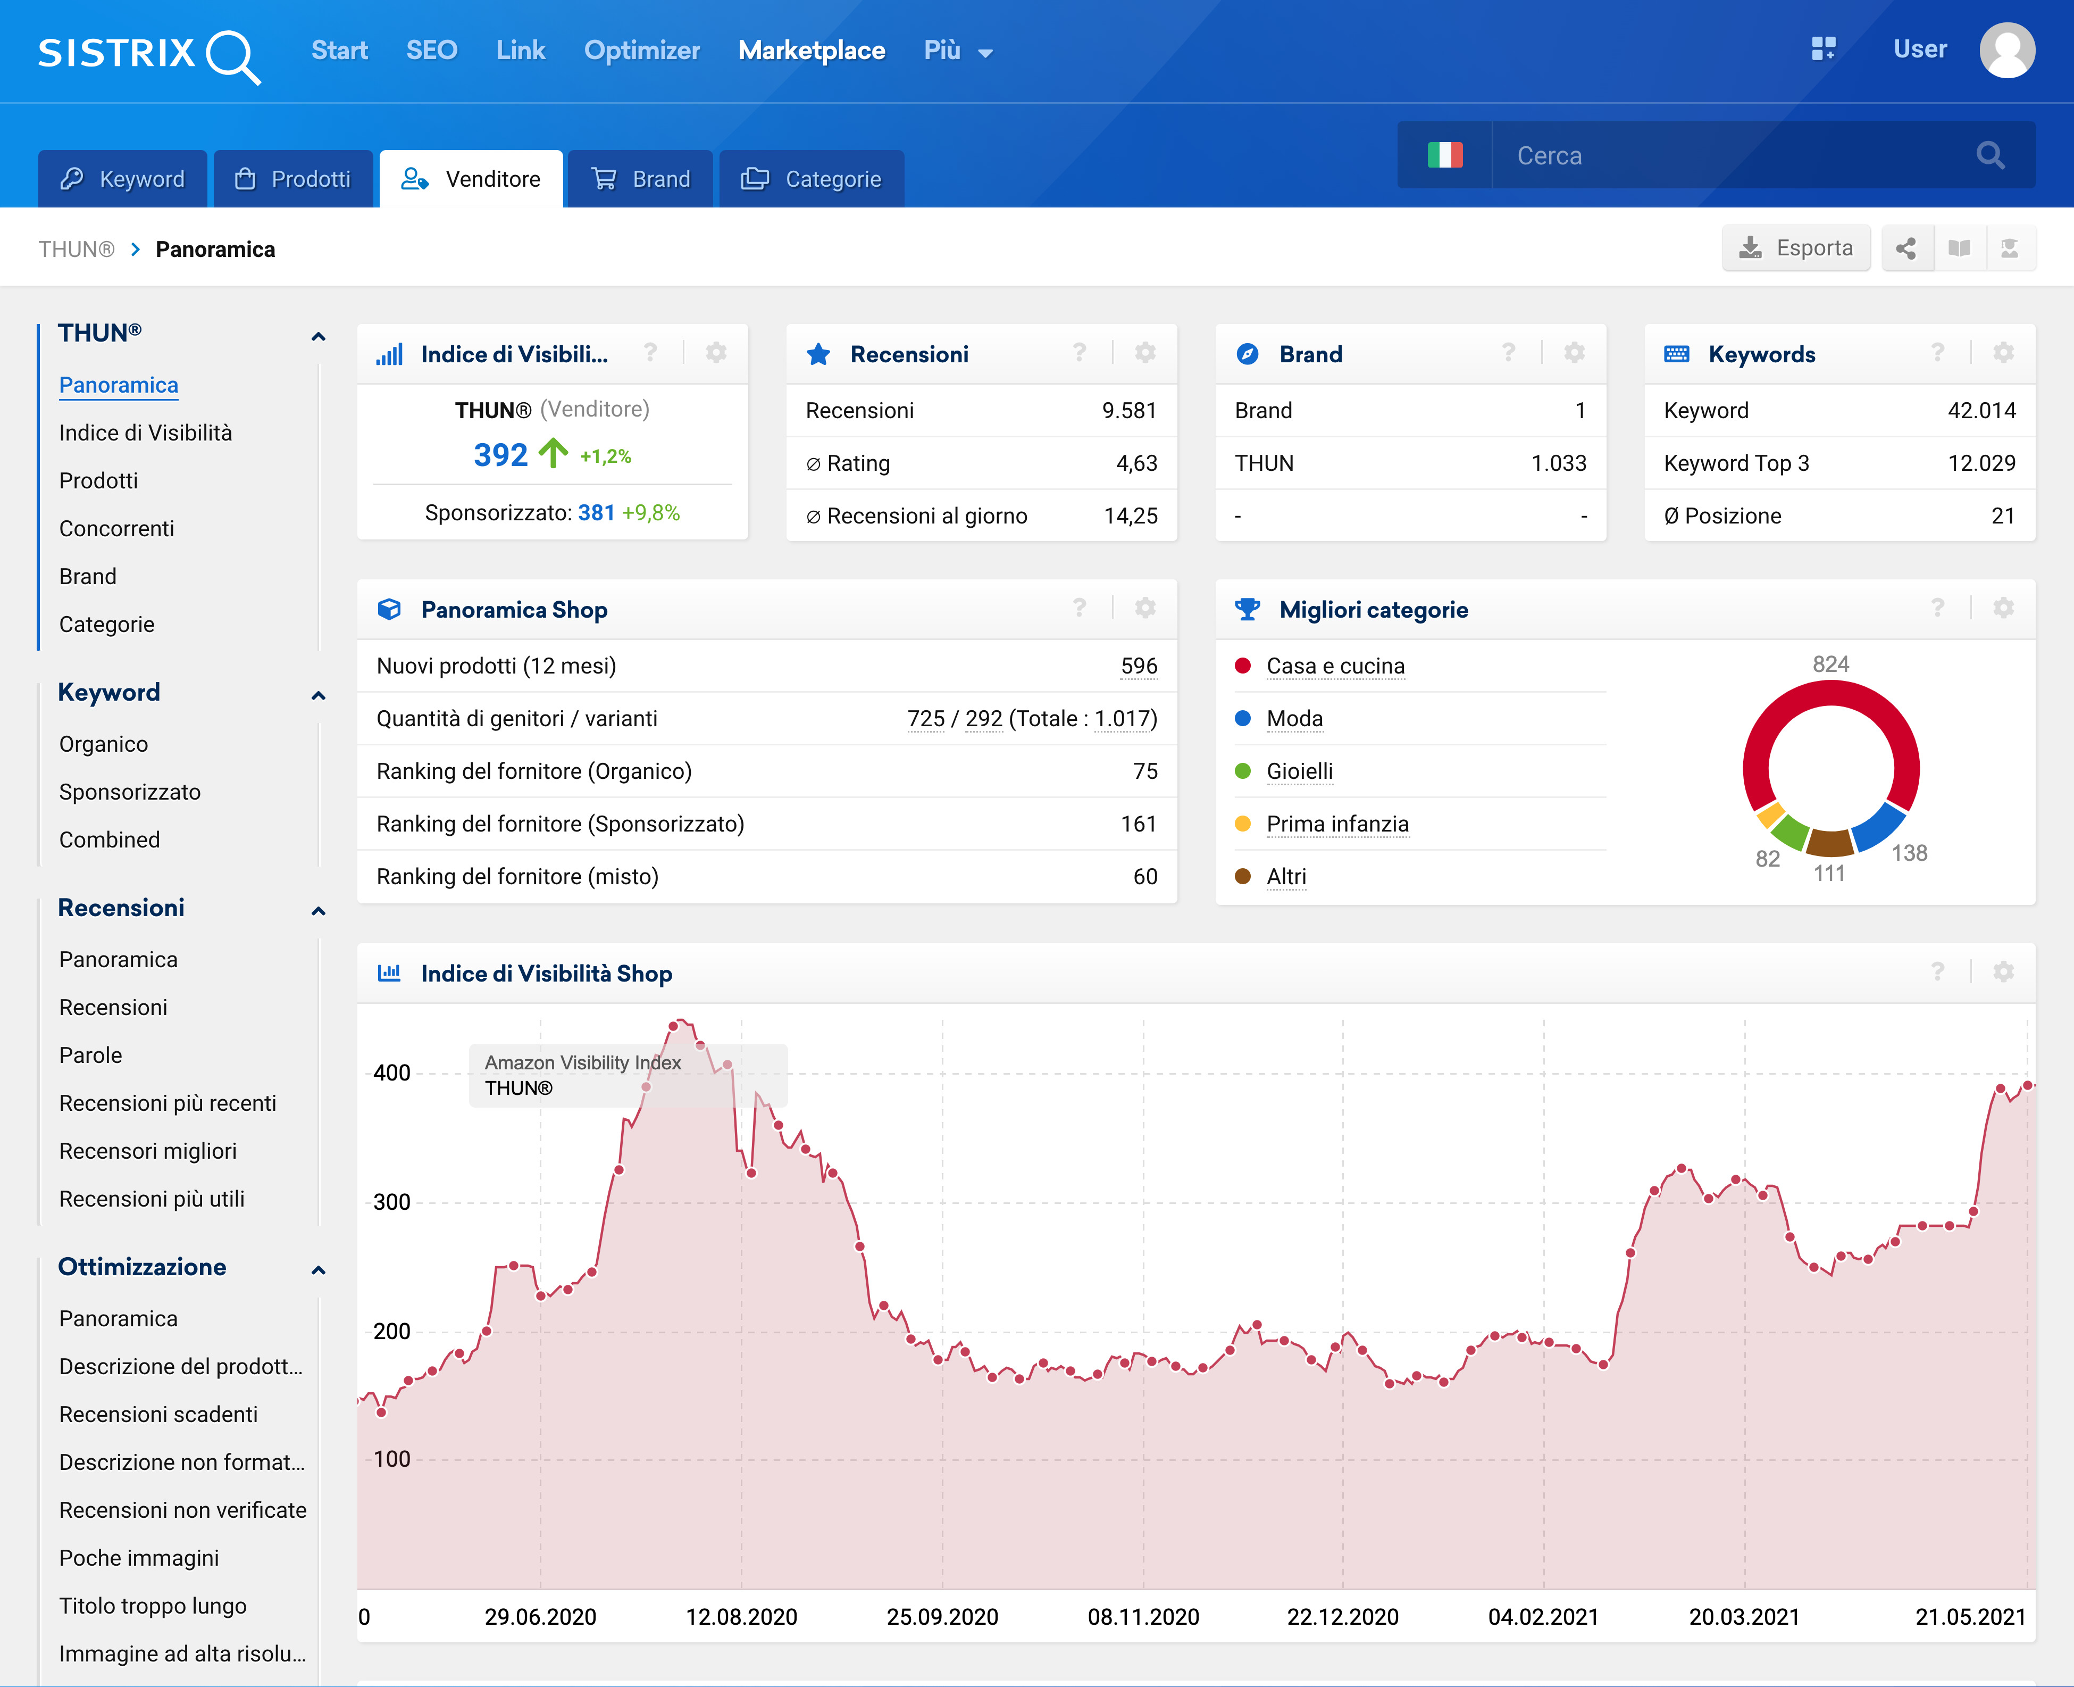Open the Link menu item
Screen dimensions: 2074x1687
[x=521, y=51]
